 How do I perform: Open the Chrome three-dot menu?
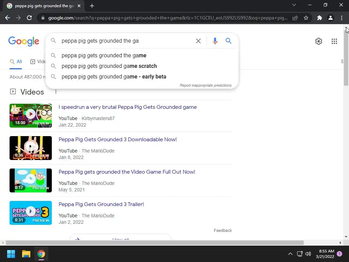342,18
